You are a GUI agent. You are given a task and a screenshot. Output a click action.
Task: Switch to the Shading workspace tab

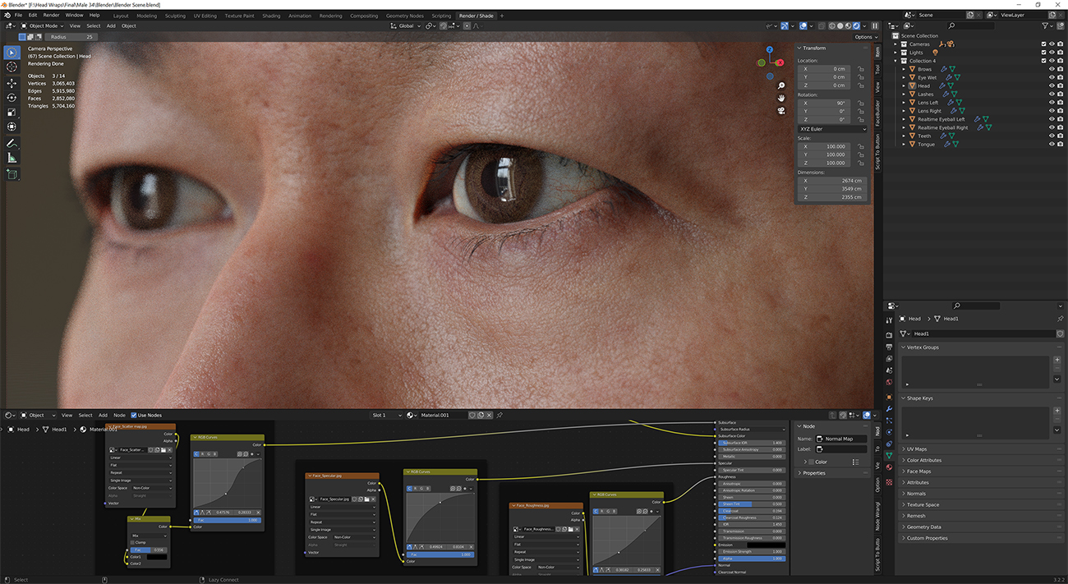[x=270, y=16]
